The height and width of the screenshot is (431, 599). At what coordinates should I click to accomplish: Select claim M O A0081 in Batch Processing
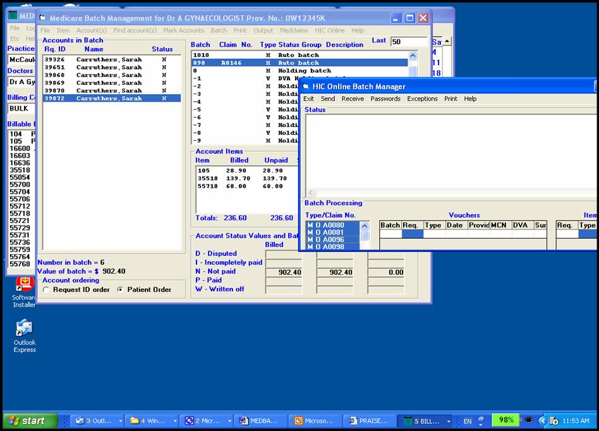[x=332, y=233]
